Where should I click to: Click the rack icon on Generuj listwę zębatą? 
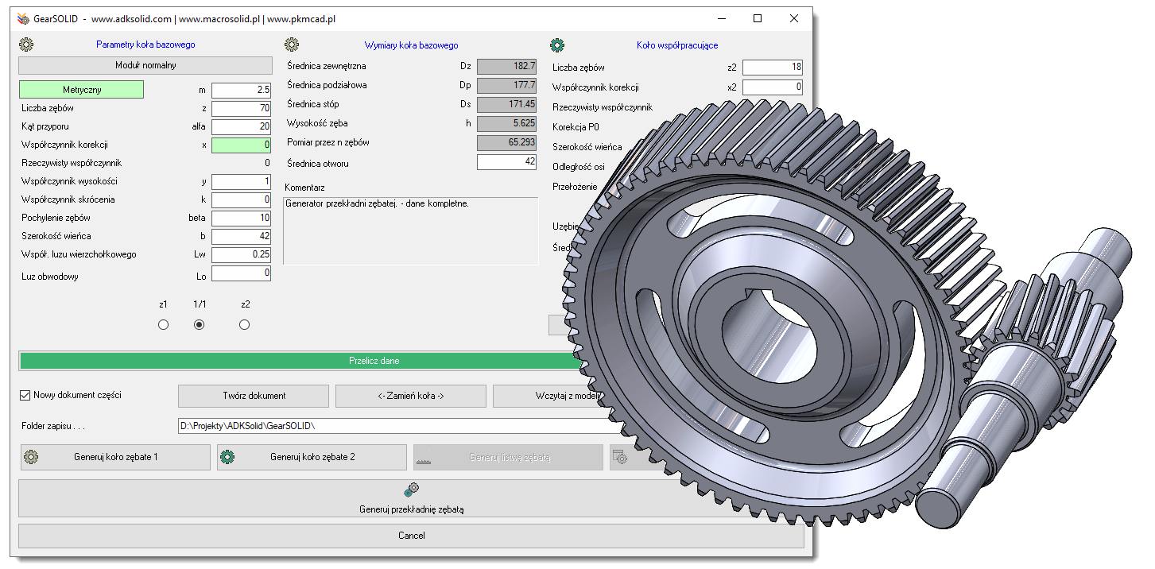pos(424,458)
